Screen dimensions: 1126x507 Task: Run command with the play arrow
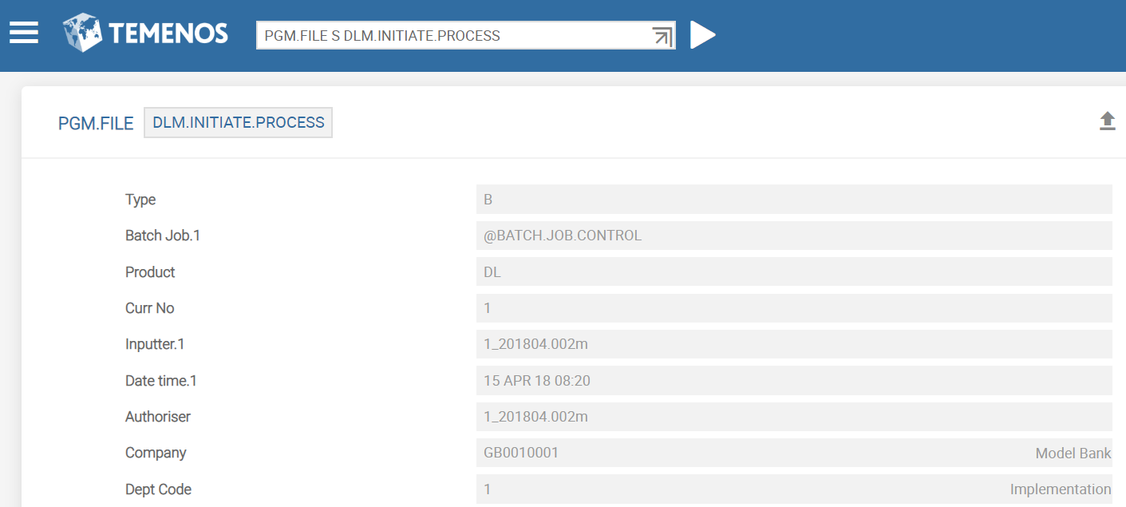point(702,35)
